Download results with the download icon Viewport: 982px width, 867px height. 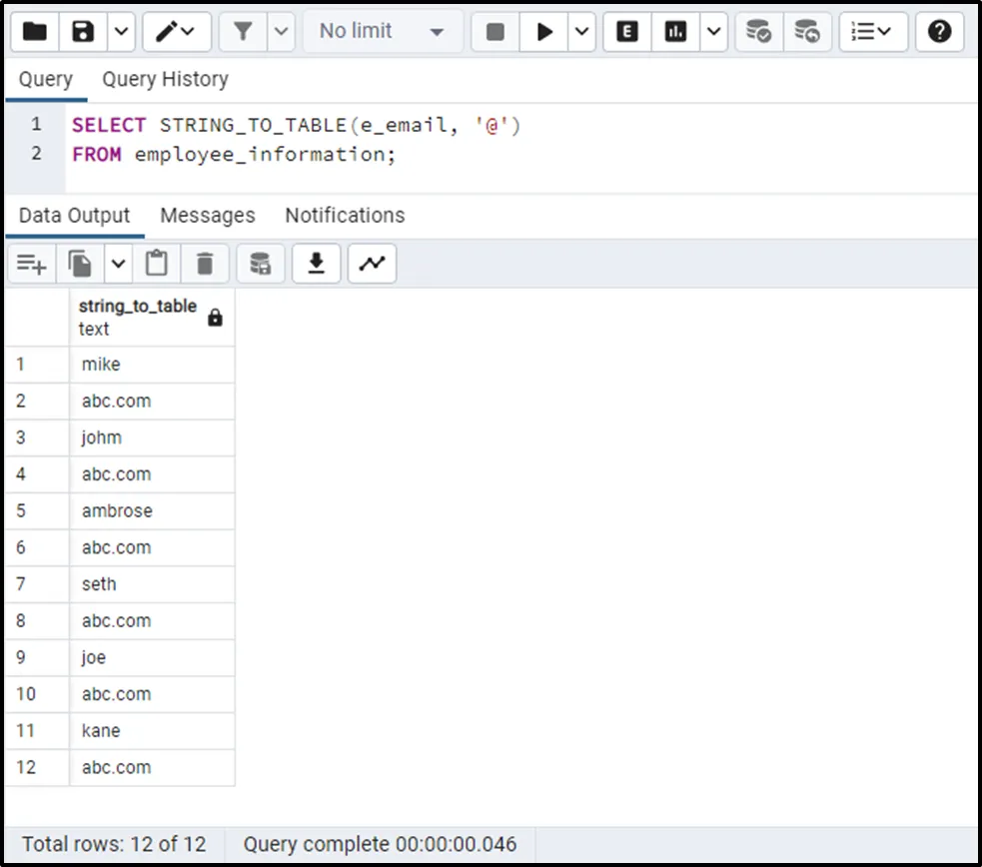click(x=317, y=264)
